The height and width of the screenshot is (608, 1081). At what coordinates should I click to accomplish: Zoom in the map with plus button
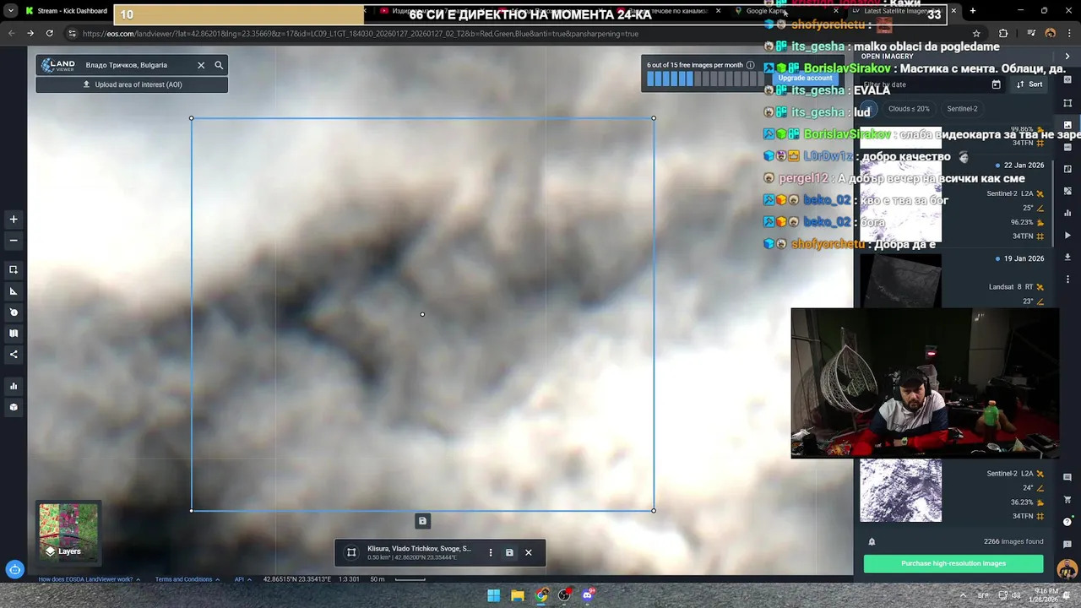point(14,220)
